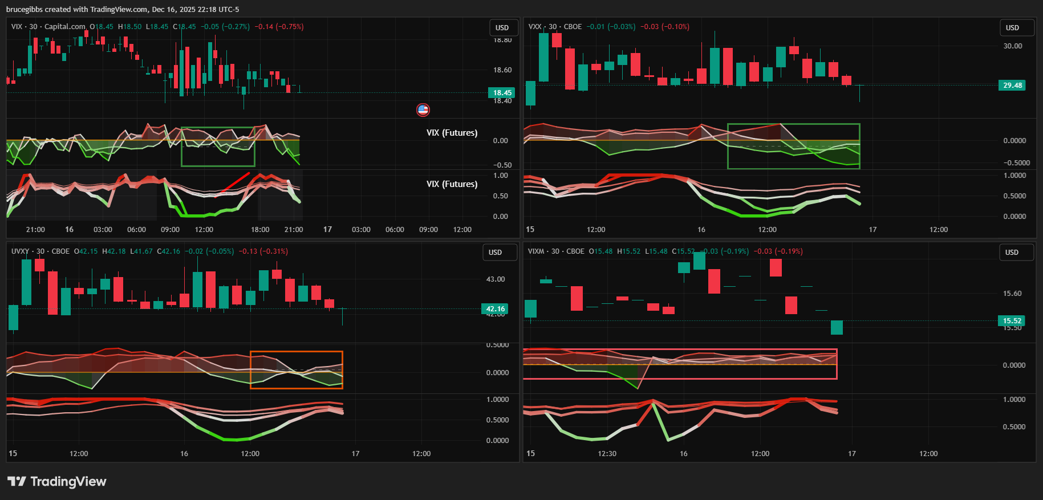Click the US flag economic event icon
This screenshot has width=1043, height=500.
[x=423, y=110]
